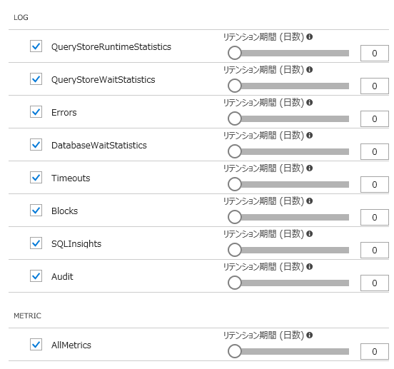Click info icon for QueryStoreRuntimeStatistics retention
The image size is (394, 369).
tap(310, 37)
